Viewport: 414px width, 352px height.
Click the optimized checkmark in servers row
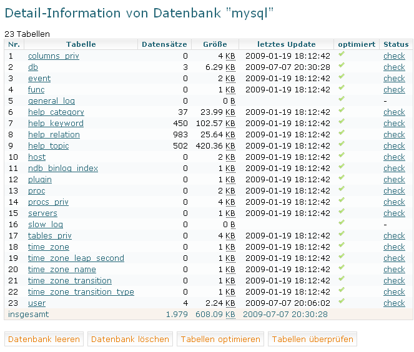342,211
